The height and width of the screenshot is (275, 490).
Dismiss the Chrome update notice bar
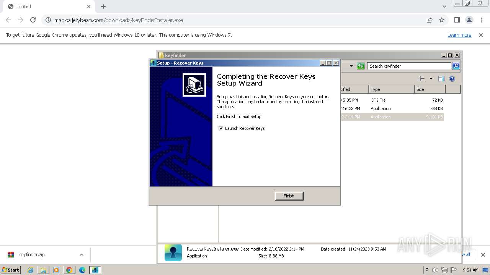[481, 35]
